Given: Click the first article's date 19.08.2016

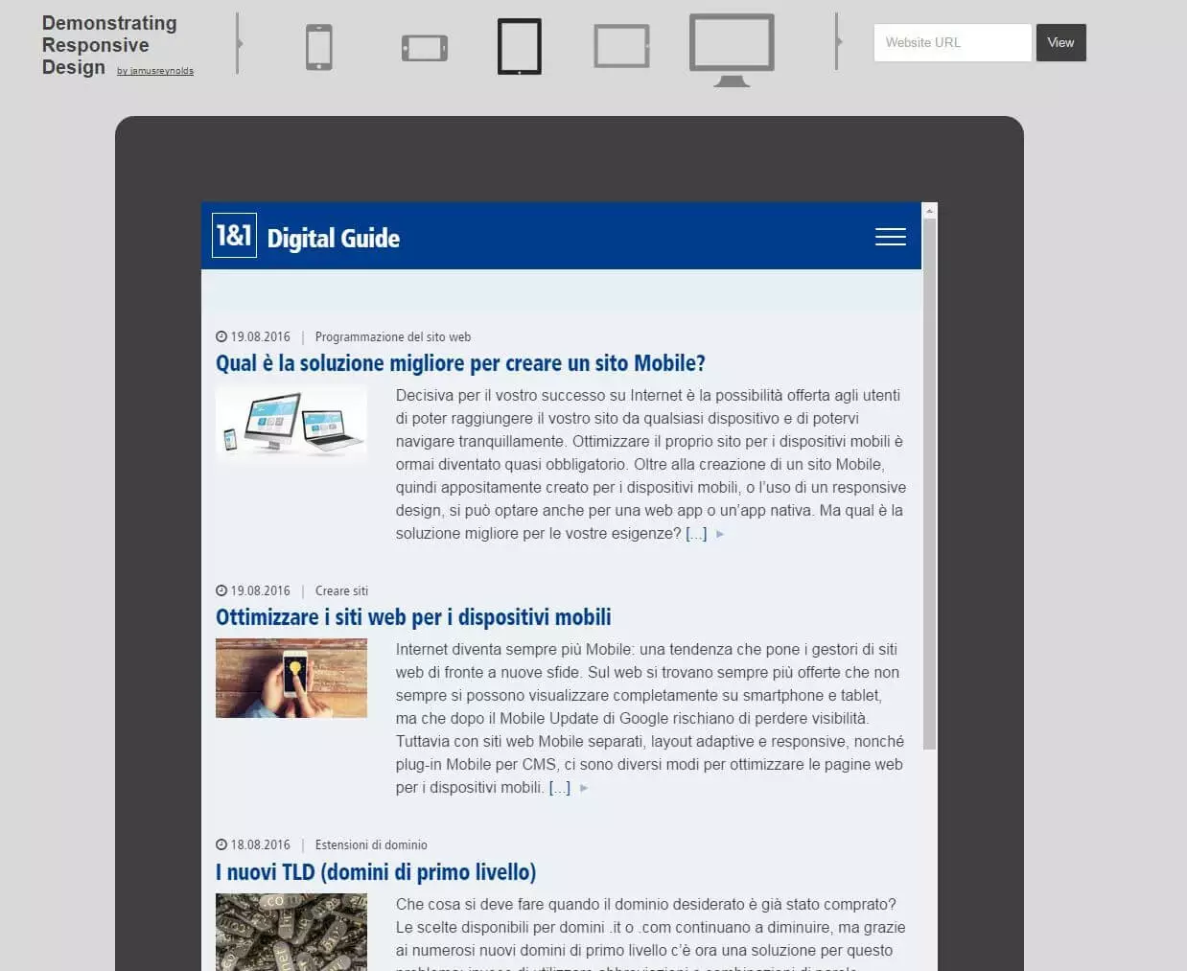Looking at the screenshot, I should [x=260, y=336].
